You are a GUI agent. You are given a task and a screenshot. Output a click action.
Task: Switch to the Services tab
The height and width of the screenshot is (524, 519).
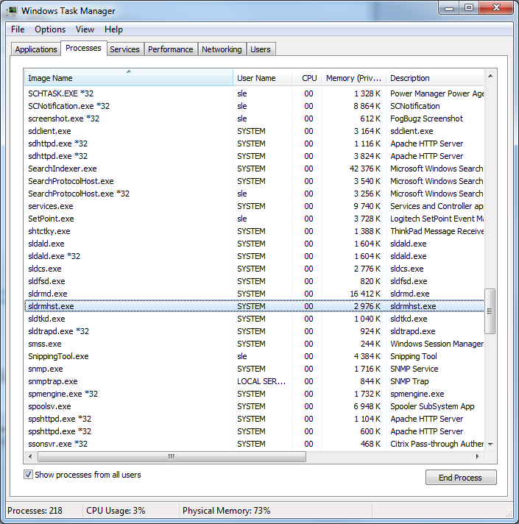tap(124, 49)
